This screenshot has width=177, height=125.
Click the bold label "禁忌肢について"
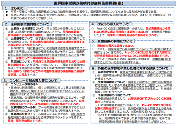[20, 62]
